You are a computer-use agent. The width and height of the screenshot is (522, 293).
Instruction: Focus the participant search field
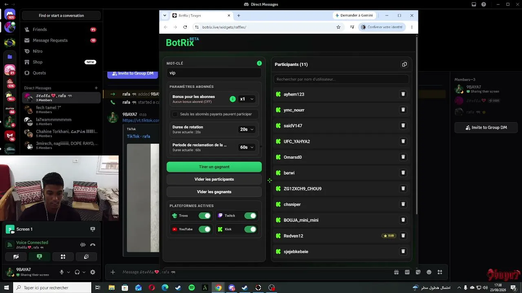(x=341, y=79)
